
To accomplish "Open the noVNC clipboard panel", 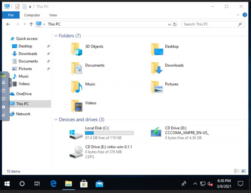I will (4, 90).
